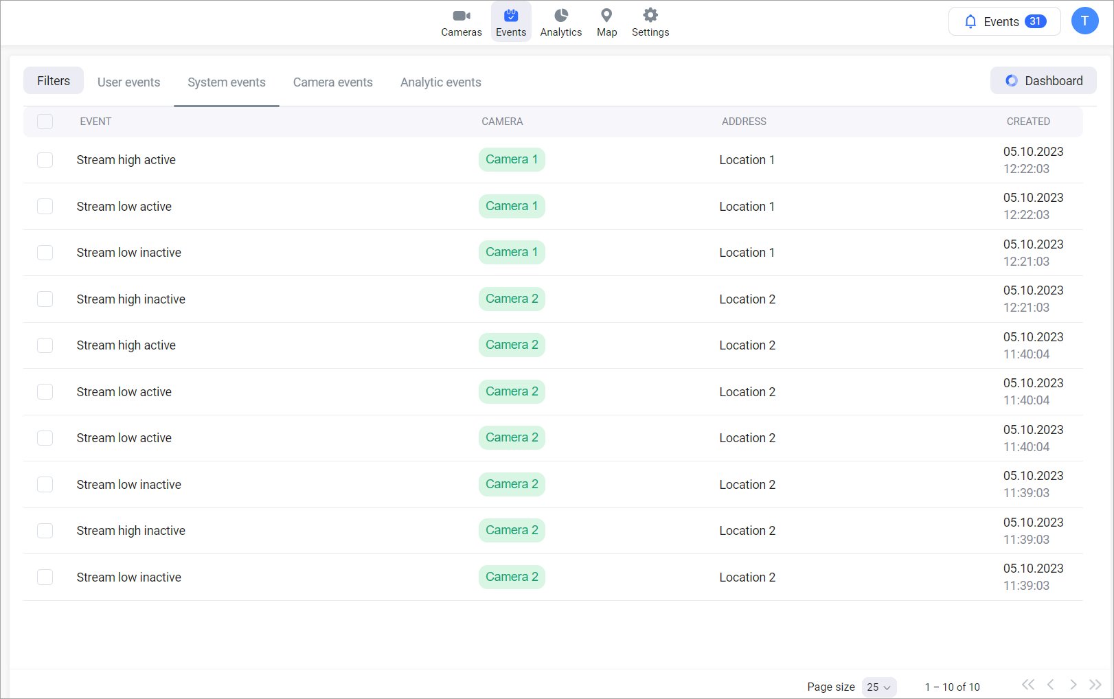Go to the Map pin icon
This screenshot has width=1114, height=699.
pos(606,16)
